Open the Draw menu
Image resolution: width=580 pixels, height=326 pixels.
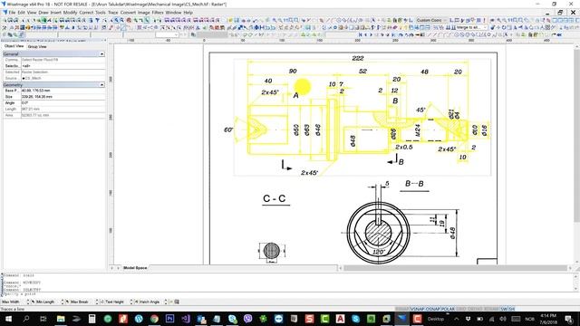43,13
